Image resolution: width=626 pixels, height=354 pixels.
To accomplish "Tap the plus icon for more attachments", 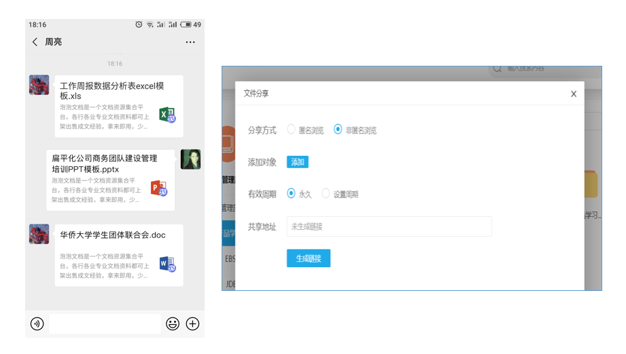I will pyautogui.click(x=193, y=323).
